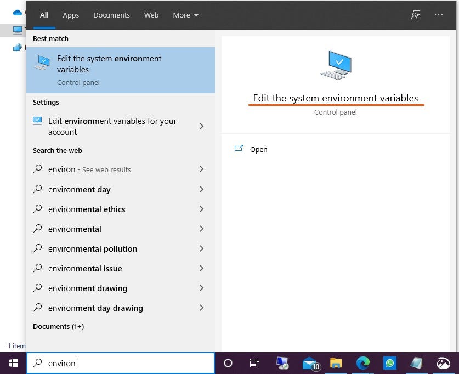Expand chevron next to 'environmental ethics'
The width and height of the screenshot is (459, 374).
tap(201, 209)
